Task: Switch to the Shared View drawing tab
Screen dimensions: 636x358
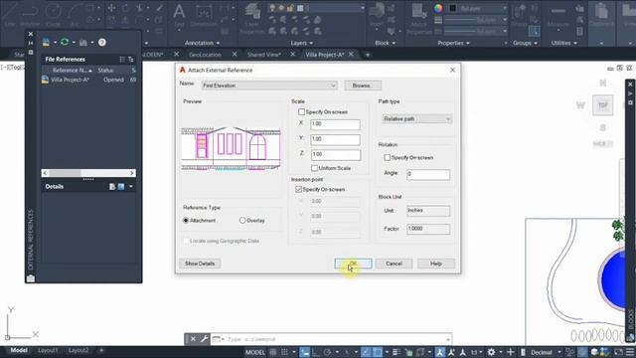Action: pyautogui.click(x=264, y=55)
